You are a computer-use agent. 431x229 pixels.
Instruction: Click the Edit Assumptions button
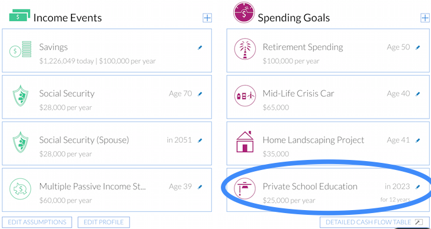[37, 222]
